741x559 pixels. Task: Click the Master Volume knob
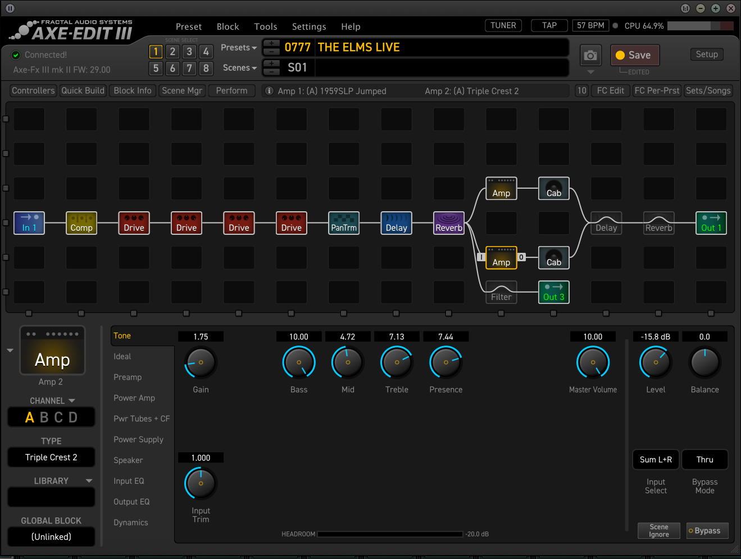coord(593,362)
